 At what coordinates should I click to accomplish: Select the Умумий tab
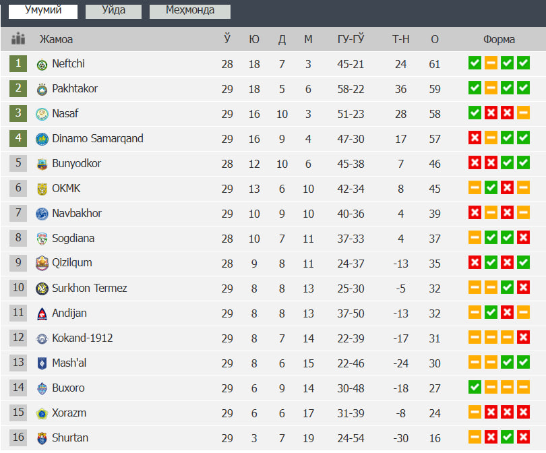42,10
